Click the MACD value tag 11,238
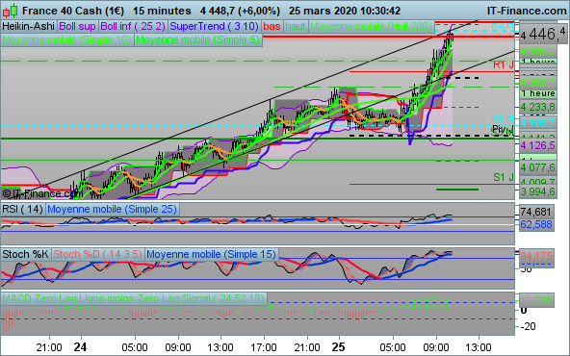570x356 pixels. 536,300
